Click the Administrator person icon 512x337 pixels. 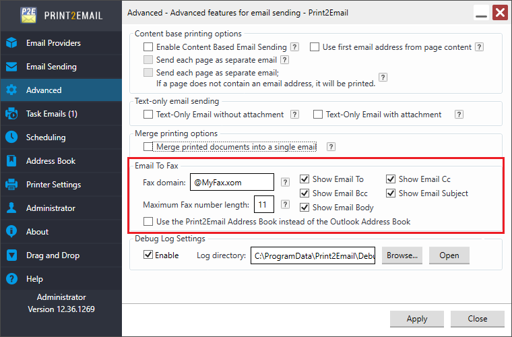point(11,208)
